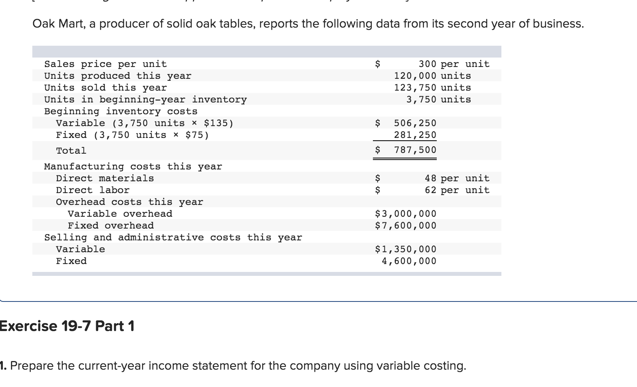Viewport: 637px width, 387px height.
Task: Click the 'Direct materials' label
Action: pyautogui.click(x=105, y=178)
